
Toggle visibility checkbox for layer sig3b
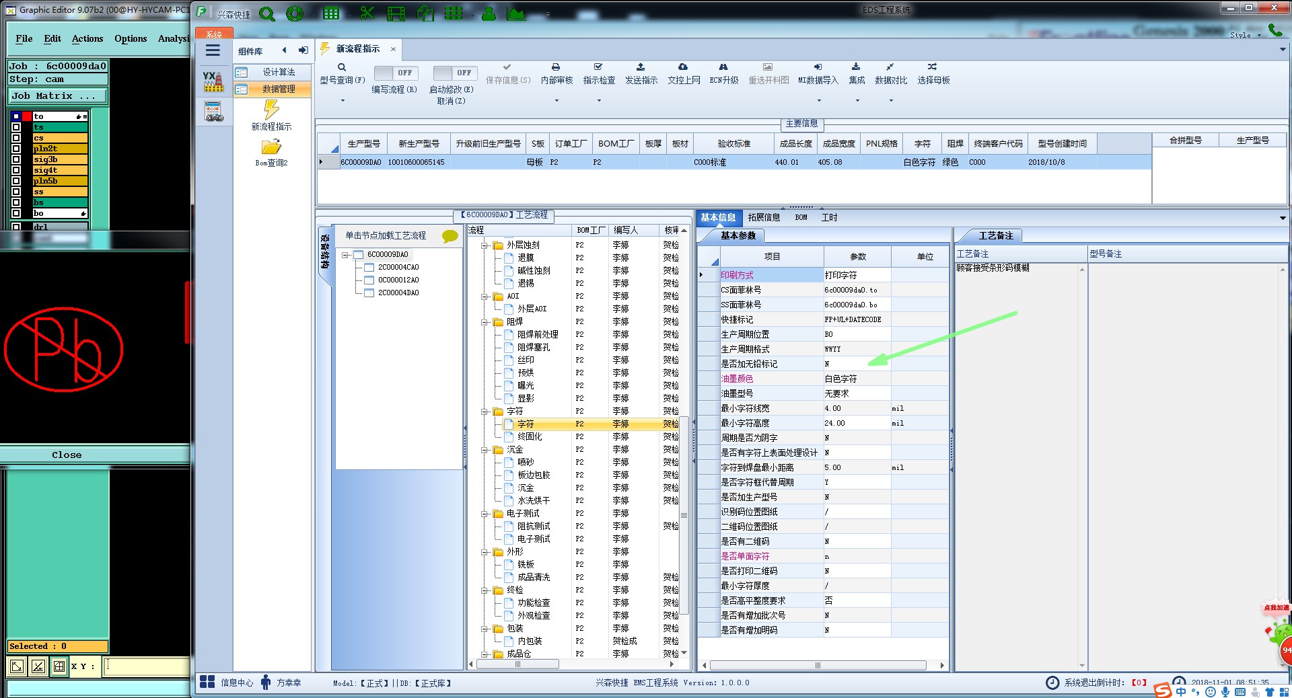pos(16,159)
